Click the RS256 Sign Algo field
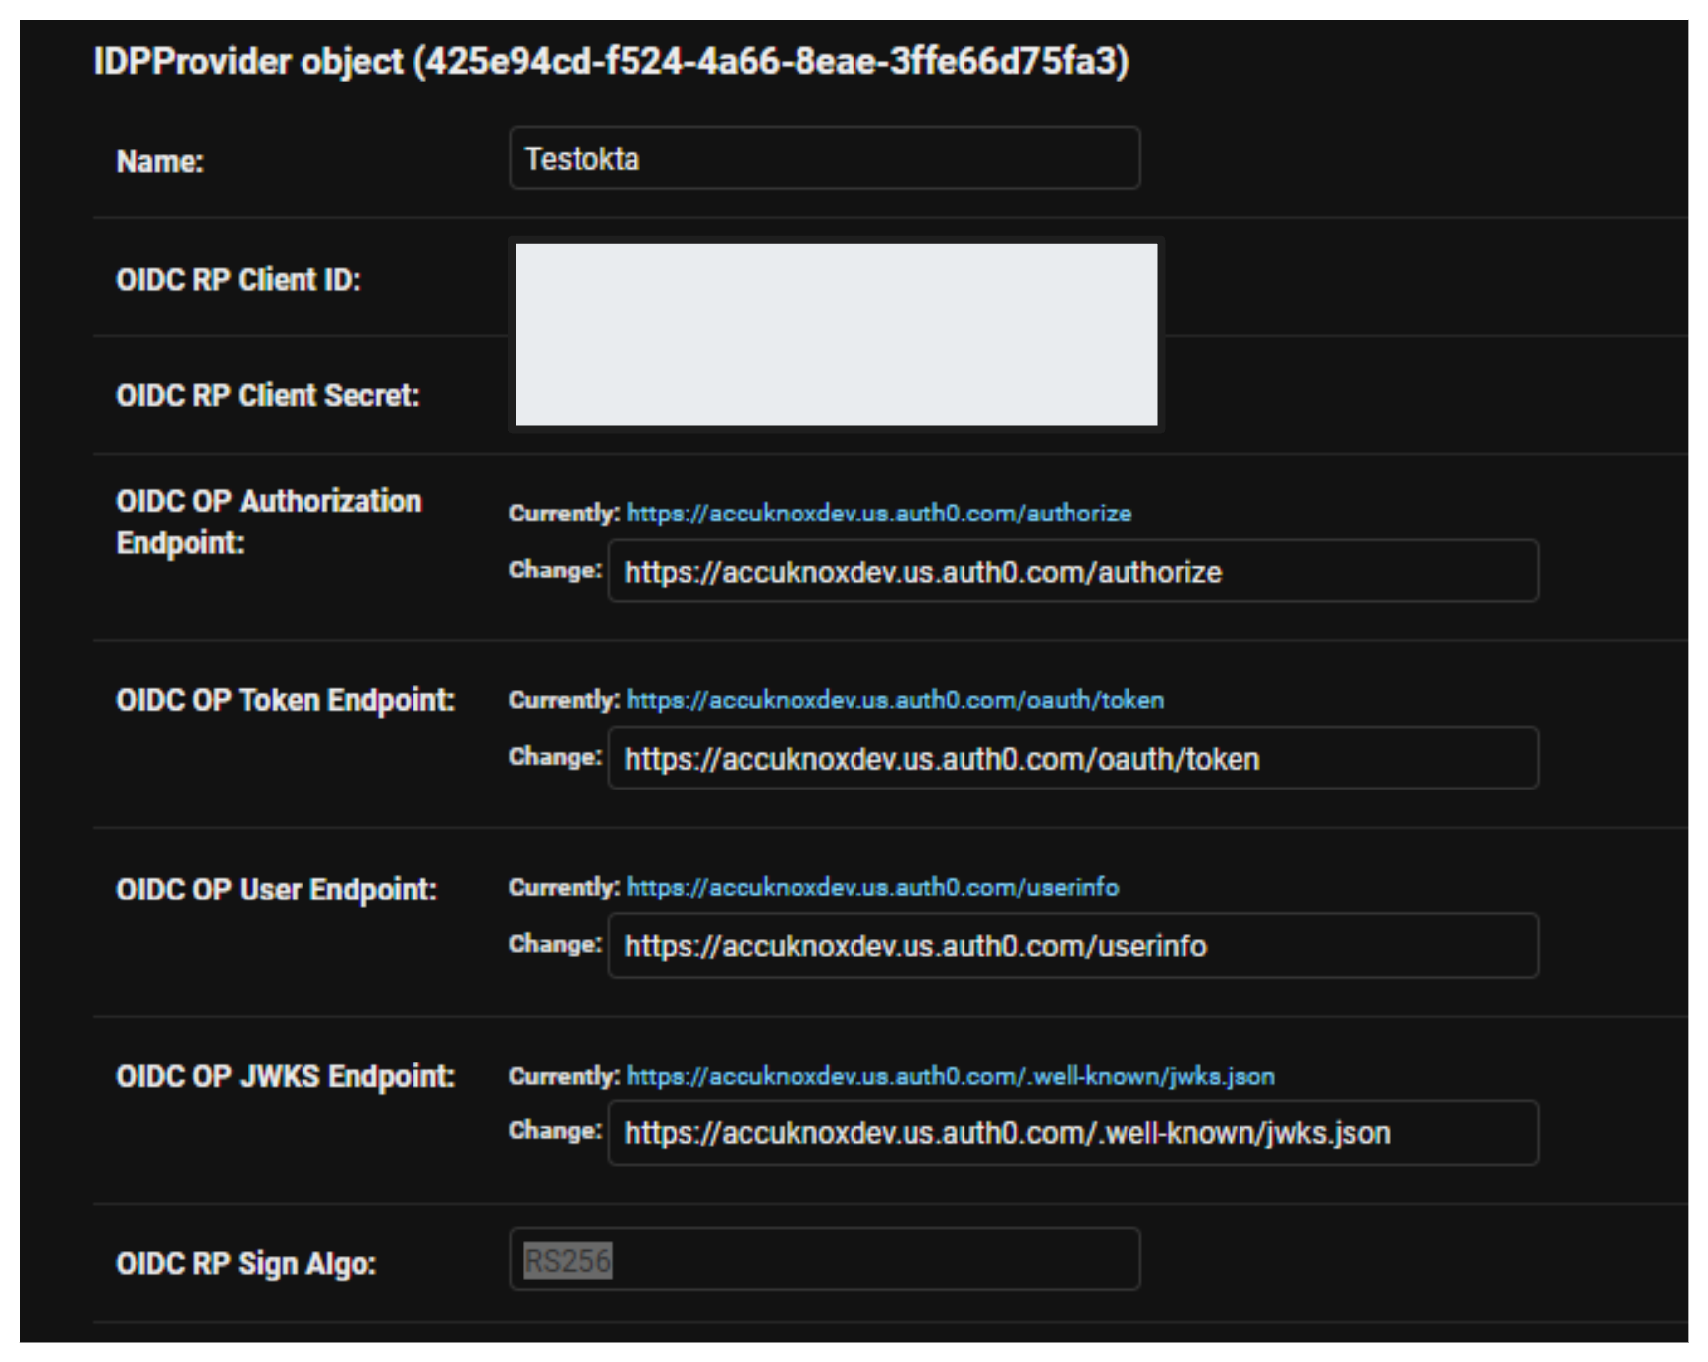This screenshot has height=1362, width=1708. pos(824,1260)
